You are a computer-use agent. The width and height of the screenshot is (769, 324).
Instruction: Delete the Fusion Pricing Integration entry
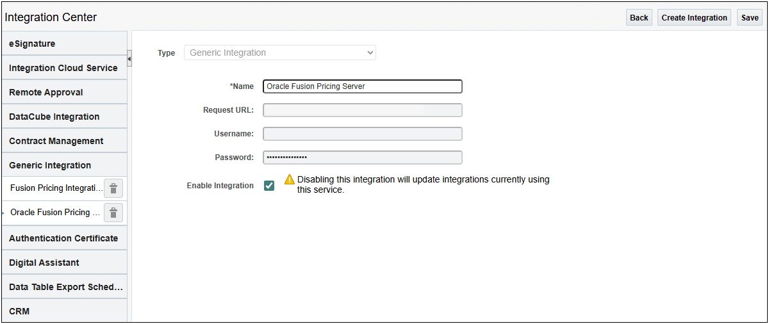(113, 188)
